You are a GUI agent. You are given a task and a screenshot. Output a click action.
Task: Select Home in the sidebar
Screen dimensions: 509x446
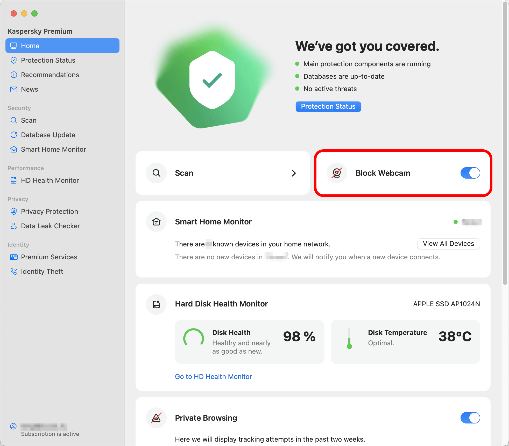pyautogui.click(x=62, y=46)
